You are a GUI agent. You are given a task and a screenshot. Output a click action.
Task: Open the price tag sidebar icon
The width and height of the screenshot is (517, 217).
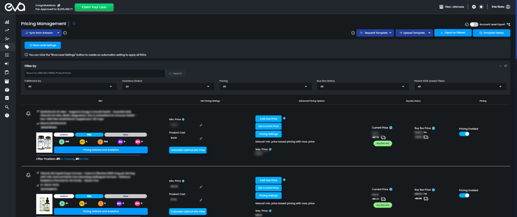[x=7, y=47]
